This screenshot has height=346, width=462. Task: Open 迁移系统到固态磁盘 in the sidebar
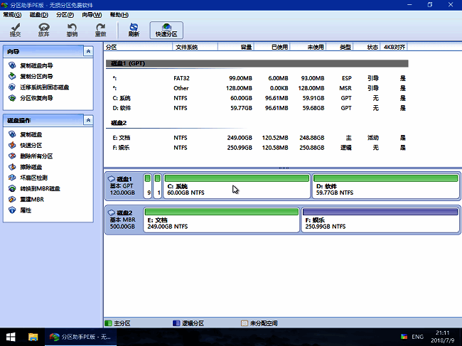pyautogui.click(x=44, y=87)
